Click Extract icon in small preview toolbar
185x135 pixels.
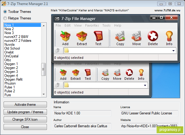(76, 73)
